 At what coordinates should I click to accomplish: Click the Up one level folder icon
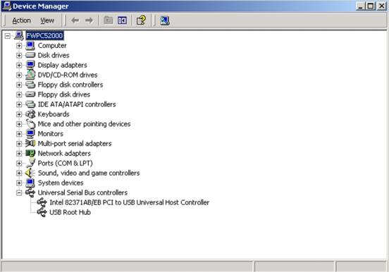pyautogui.click(x=108, y=20)
